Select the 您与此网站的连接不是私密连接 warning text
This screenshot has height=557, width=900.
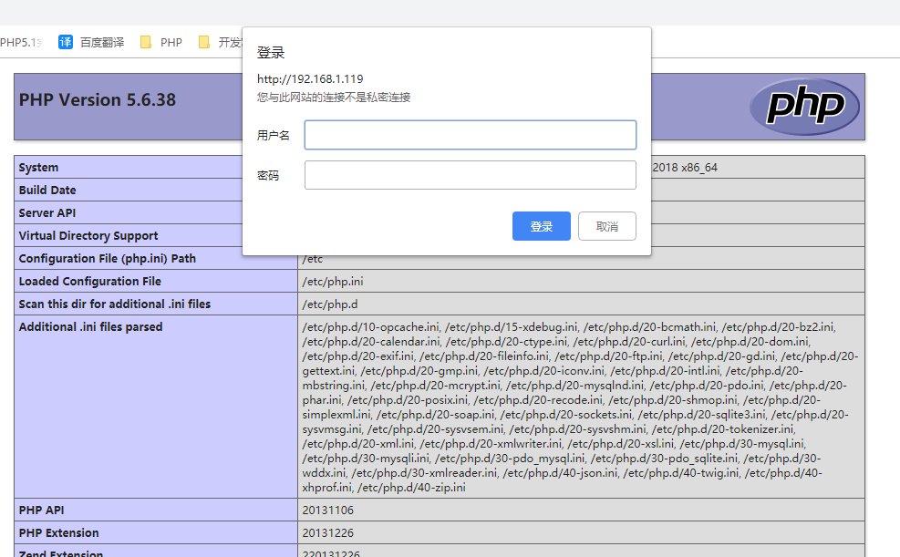[x=334, y=98]
